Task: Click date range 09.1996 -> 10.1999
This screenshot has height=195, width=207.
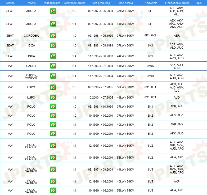Action: point(101,107)
